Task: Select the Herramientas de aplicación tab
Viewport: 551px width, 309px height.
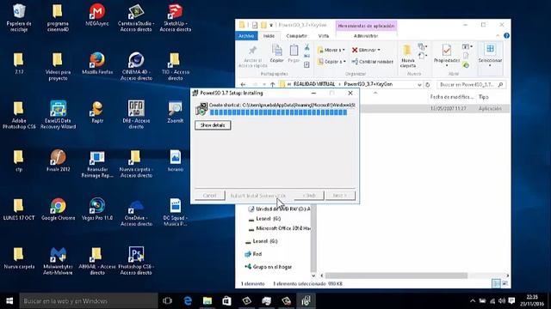Action: [366, 26]
